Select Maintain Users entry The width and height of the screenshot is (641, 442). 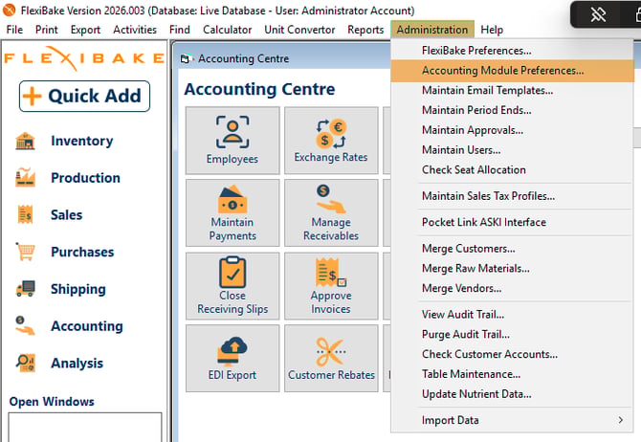(x=512, y=150)
